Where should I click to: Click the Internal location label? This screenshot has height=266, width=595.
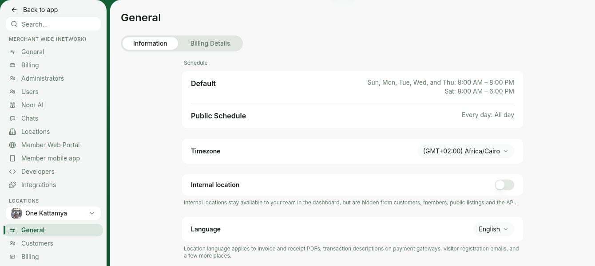[215, 185]
